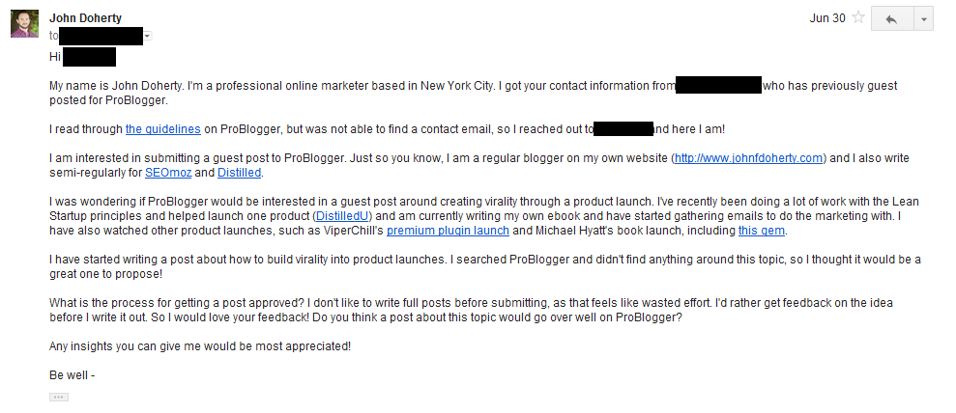This screenshot has height=413, width=956.
Task: Star this email from John Doherty
Action: [x=858, y=17]
